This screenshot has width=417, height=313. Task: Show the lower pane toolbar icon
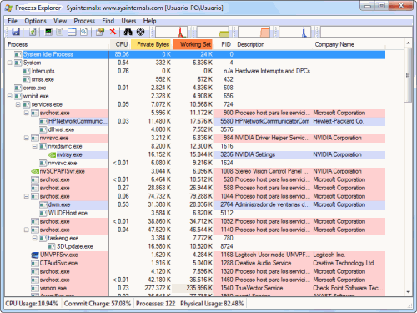[x=72, y=32]
